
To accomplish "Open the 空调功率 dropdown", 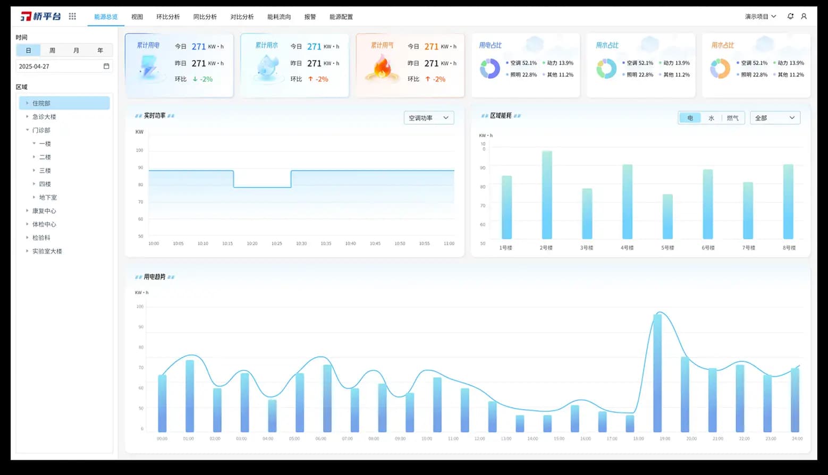I will 429,118.
